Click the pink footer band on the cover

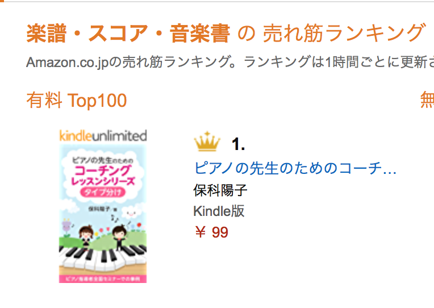103,279
